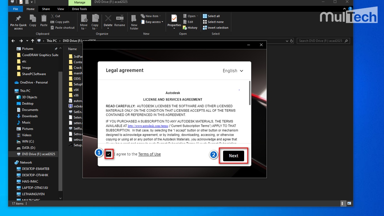Switch to the View ribbon tab
This screenshot has height=216, width=384.
pos(60,9)
